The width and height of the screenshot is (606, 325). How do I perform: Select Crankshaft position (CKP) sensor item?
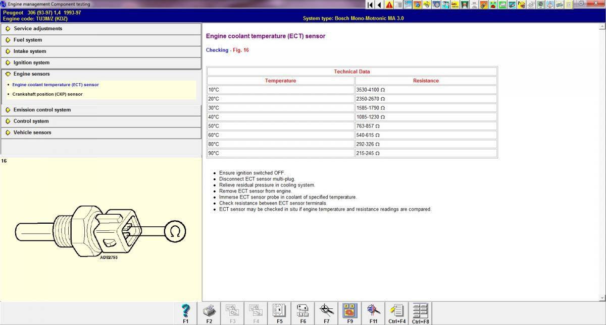[x=47, y=94]
